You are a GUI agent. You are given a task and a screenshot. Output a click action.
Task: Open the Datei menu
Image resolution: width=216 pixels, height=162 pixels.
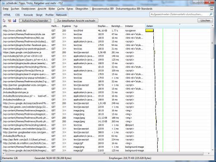6,9
